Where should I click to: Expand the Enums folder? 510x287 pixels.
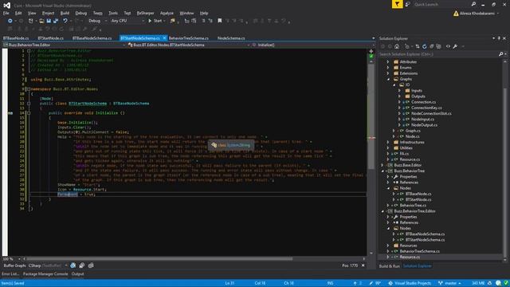coord(388,68)
